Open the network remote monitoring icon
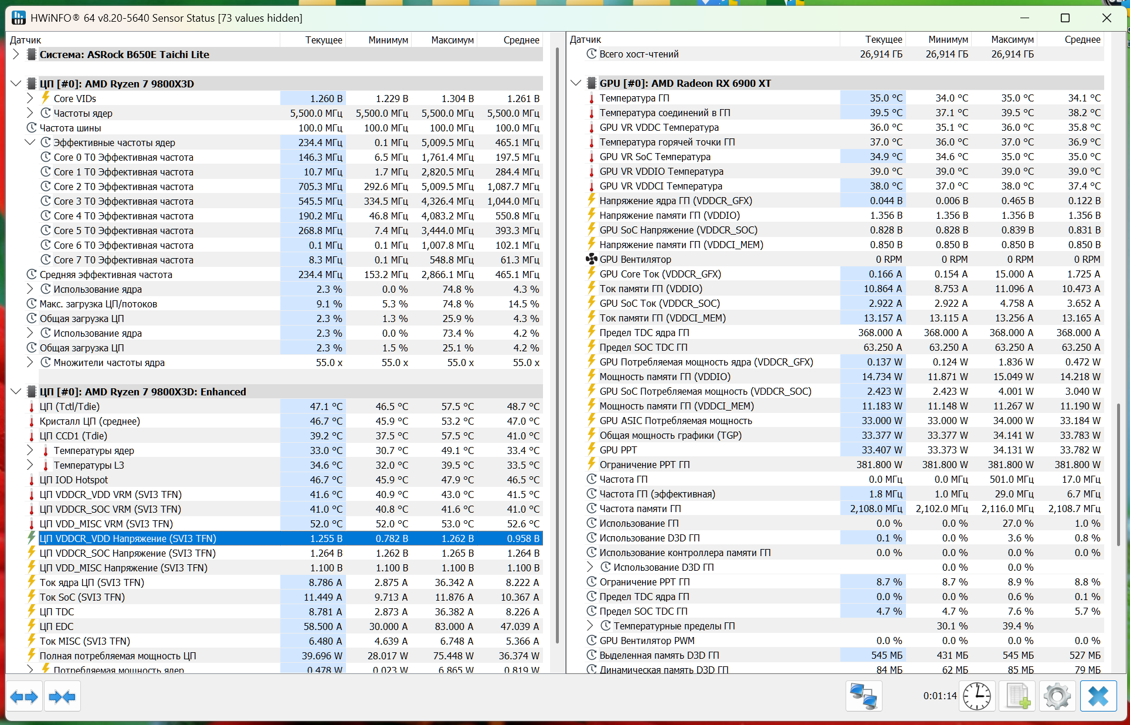Screen dimensions: 1130x725 [863, 697]
